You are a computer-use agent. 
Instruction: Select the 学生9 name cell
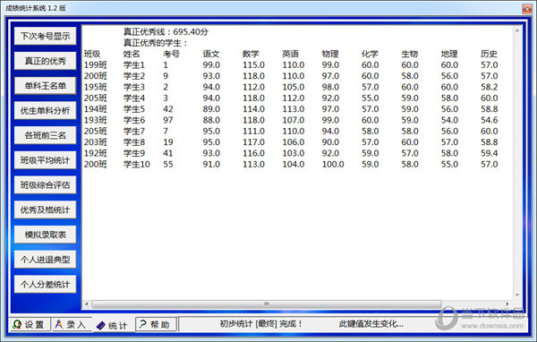coord(134,153)
